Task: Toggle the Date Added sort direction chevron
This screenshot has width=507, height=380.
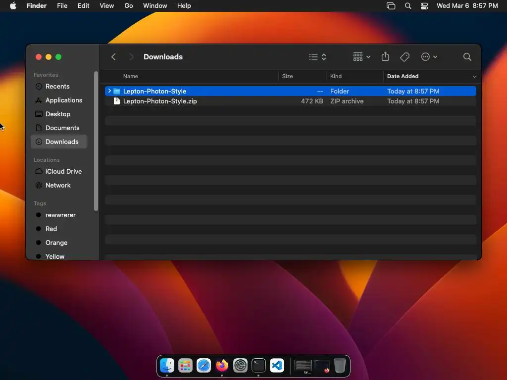Action: coord(474,77)
